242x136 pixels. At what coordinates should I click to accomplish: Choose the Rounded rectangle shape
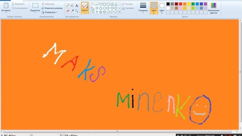coord(108,4)
